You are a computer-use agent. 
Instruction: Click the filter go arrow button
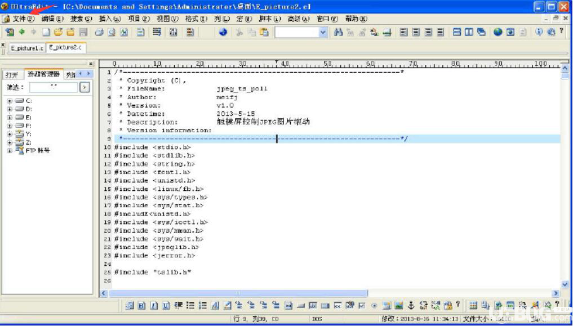click(x=85, y=87)
